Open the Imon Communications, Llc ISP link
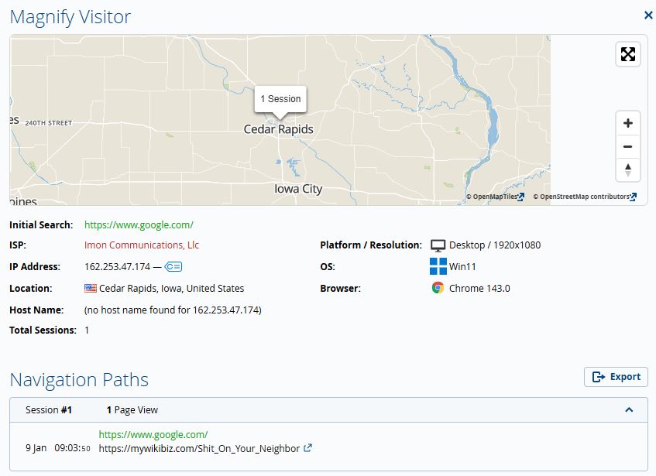 [x=141, y=245]
